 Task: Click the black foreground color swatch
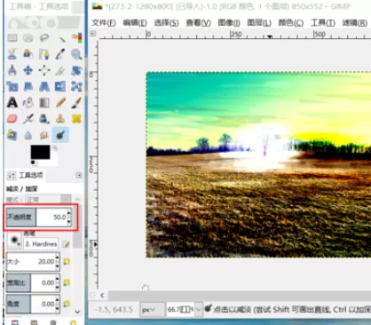[40, 152]
